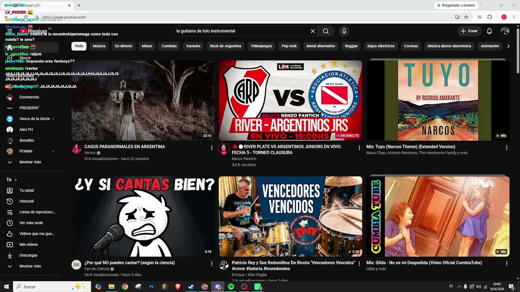Open options for CASOS PARANORMALES EN ARGENTINA video
This screenshot has width=520, height=292.
click(212, 148)
